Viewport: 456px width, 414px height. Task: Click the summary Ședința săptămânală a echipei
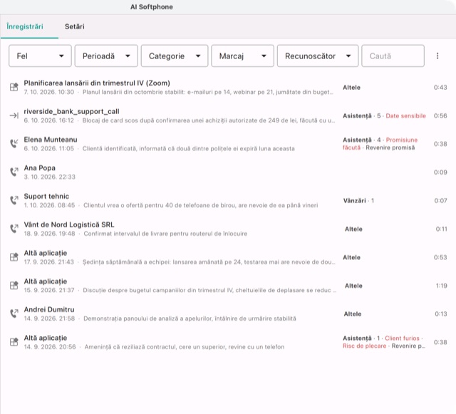(209, 262)
